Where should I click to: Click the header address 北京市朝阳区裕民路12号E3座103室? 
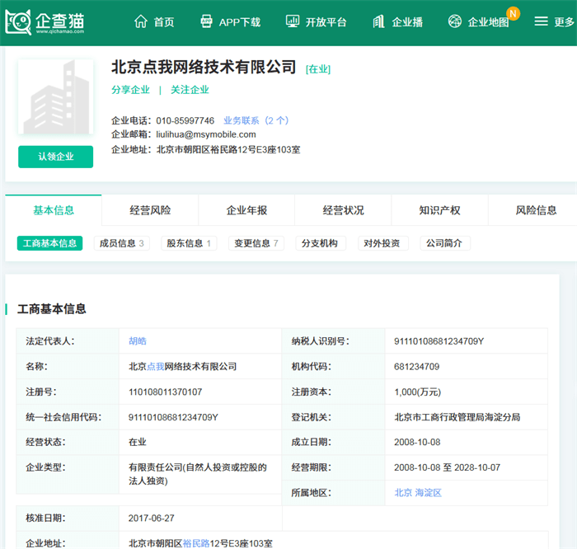228,149
